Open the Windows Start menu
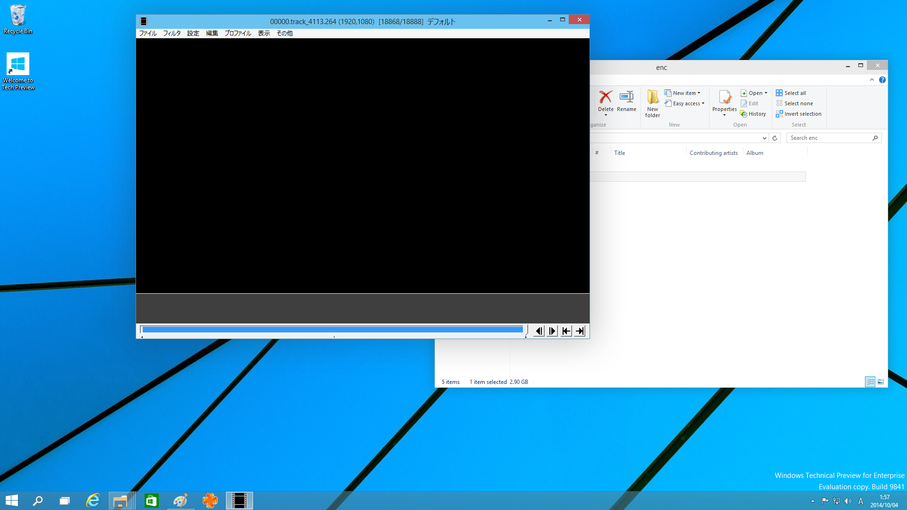 tap(12, 501)
